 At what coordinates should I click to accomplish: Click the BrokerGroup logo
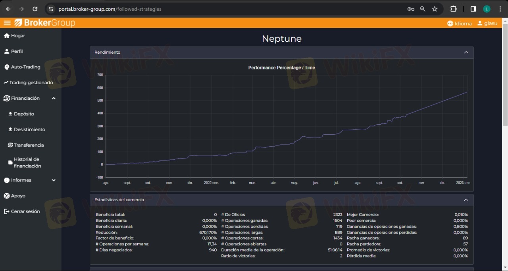[45, 23]
